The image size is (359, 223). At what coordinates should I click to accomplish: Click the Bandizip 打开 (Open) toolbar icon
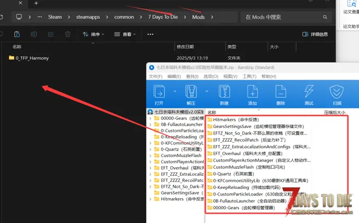click(x=159, y=94)
